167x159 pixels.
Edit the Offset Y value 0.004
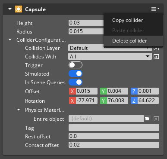[117, 91]
